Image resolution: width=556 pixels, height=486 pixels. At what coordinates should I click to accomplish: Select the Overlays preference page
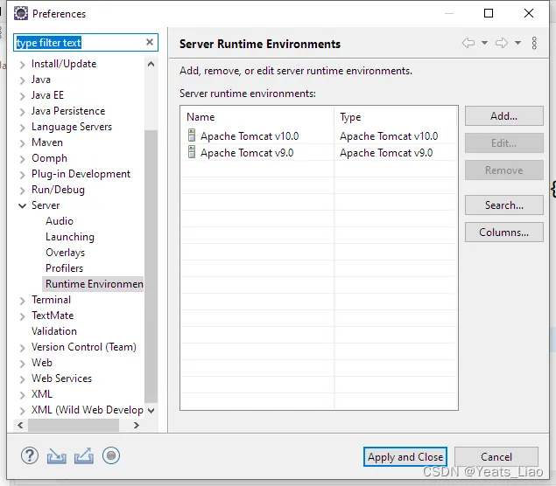66,253
